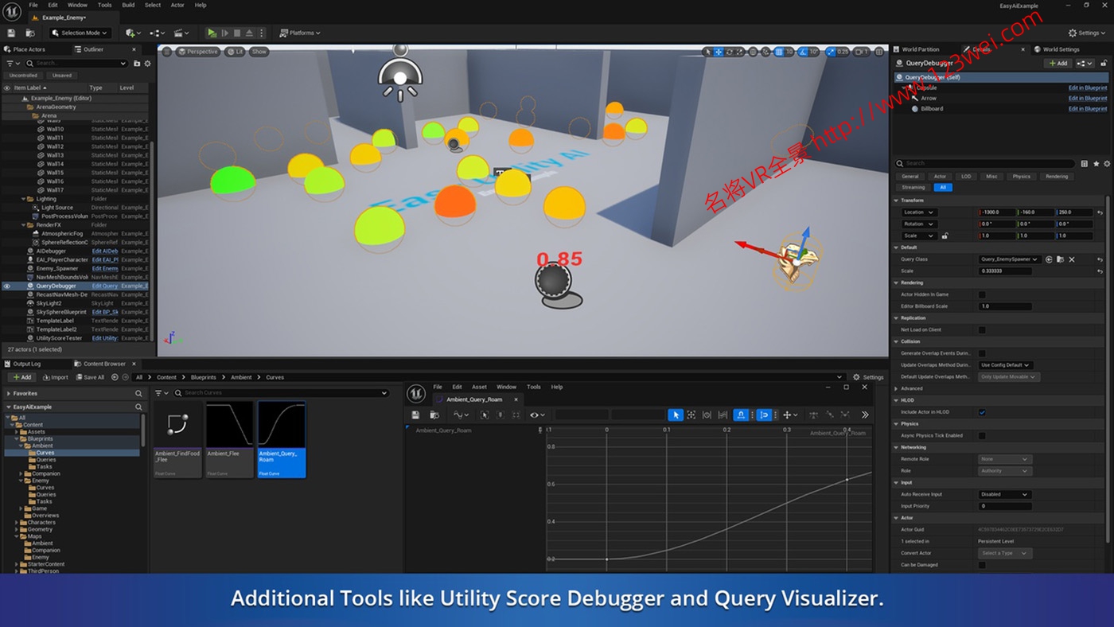Viewport: 1114px width, 627px height.
Task: Reset Location value with the revert arrow
Action: [1100, 212]
